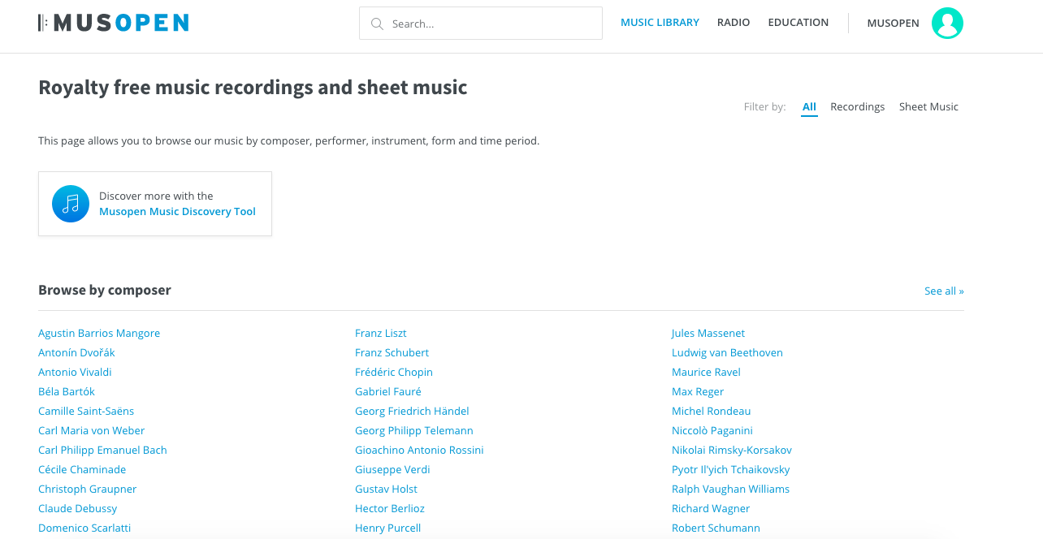Open composer Frédéric Chopin
Image resolution: width=1043 pixels, height=539 pixels.
pyautogui.click(x=394, y=373)
